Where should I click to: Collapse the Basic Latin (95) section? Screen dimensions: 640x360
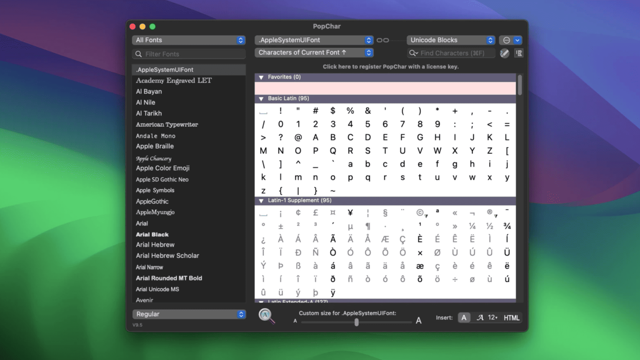261,99
